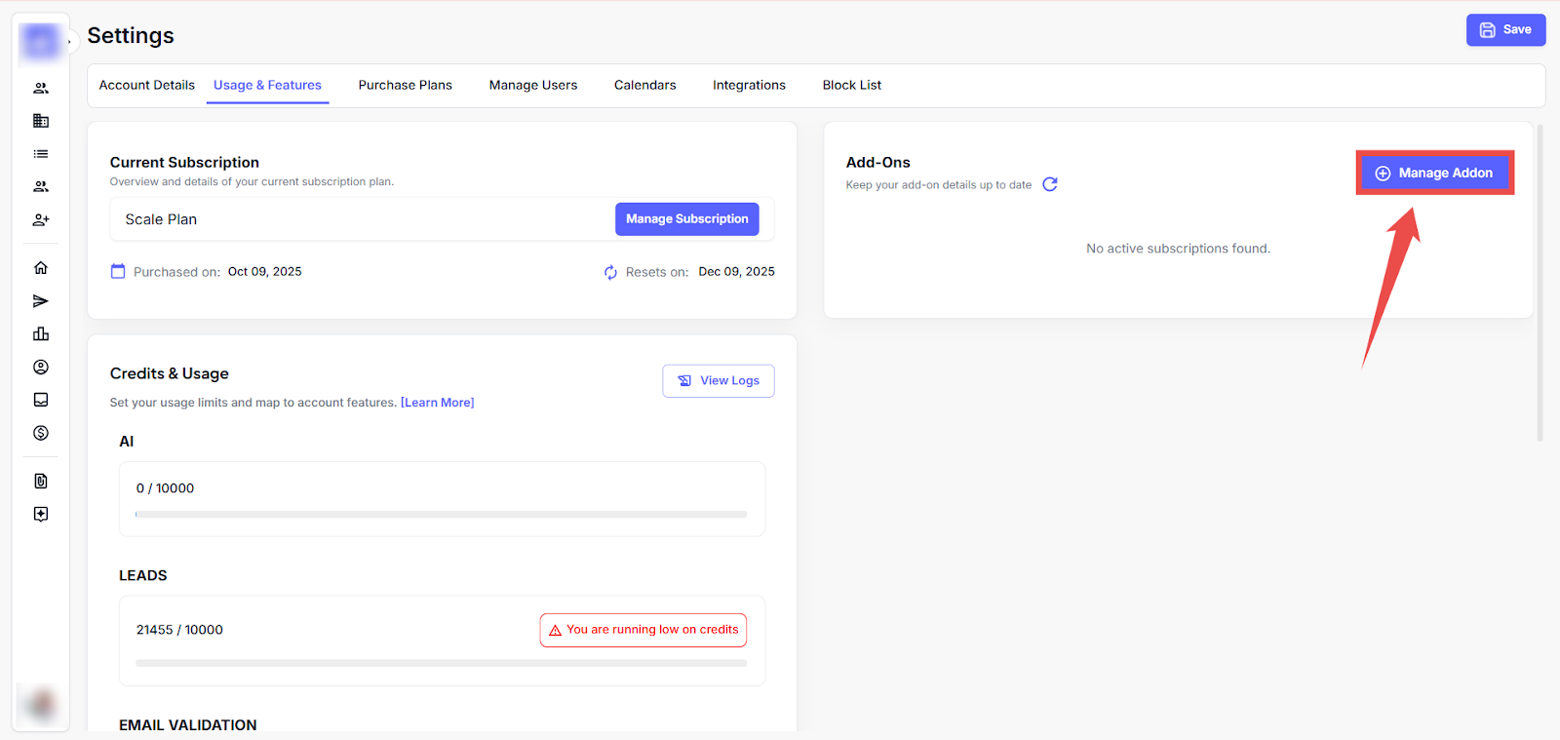Go to Home via sidebar house icon
Viewport: 1560px width, 740px height.
click(x=41, y=268)
